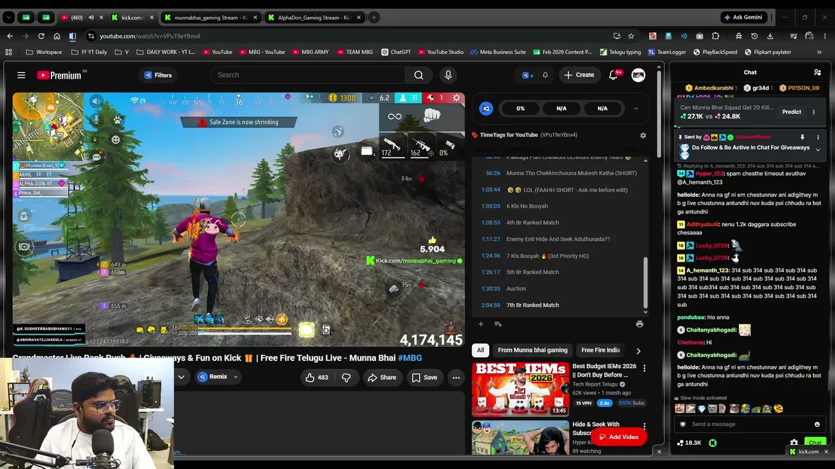Open more options for Best Budget IEMs video

(645, 369)
